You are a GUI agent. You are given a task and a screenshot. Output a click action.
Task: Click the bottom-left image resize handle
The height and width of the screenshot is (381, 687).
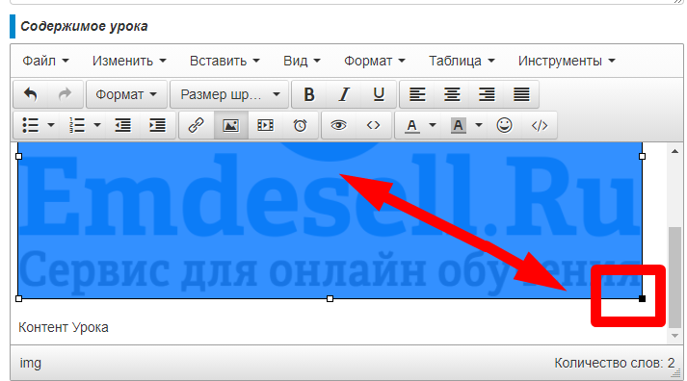pos(18,299)
